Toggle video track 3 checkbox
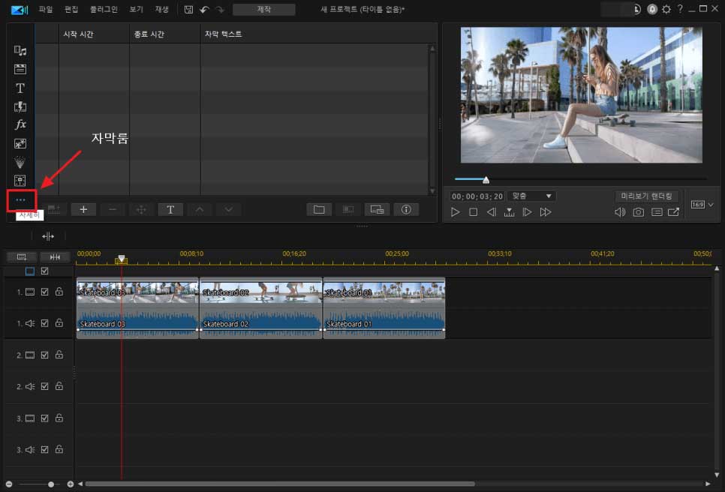Viewport: 725px width, 492px height. click(x=45, y=418)
